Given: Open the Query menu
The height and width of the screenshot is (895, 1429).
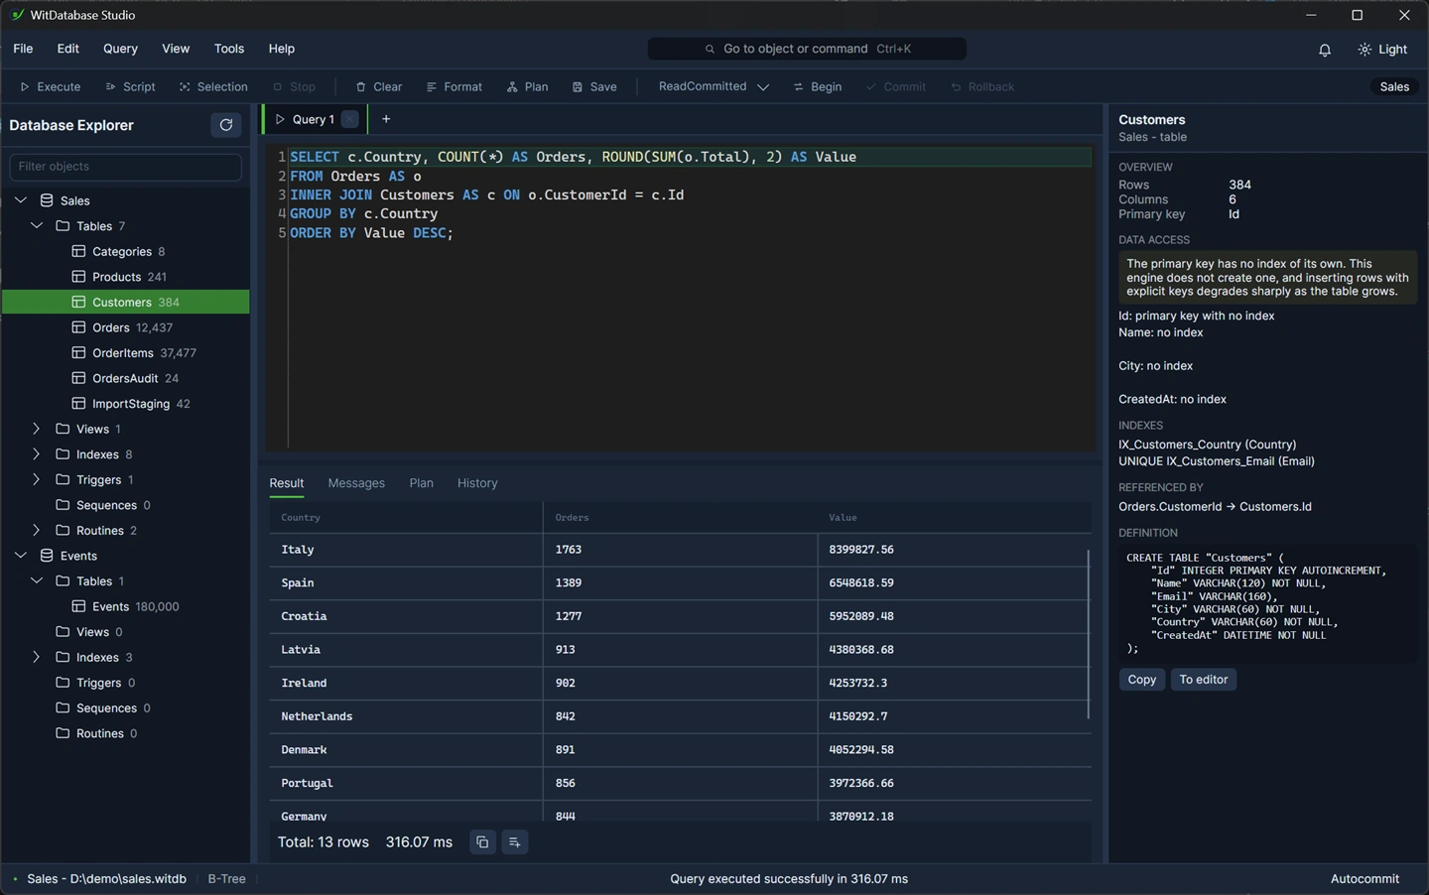Looking at the screenshot, I should (120, 49).
